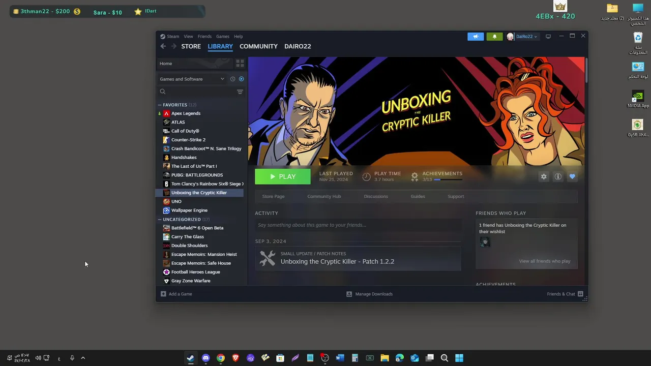Image resolution: width=651 pixels, height=366 pixels.
Task: Show hidden system tray icons chevron
Action: tap(83, 358)
